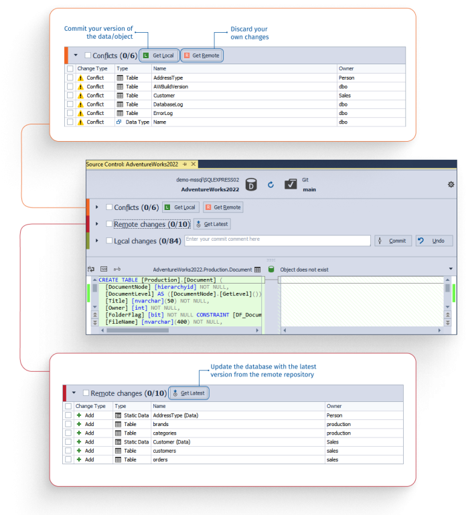
Task: Sort by Change Type column in Remote changes table
Action: (93, 406)
